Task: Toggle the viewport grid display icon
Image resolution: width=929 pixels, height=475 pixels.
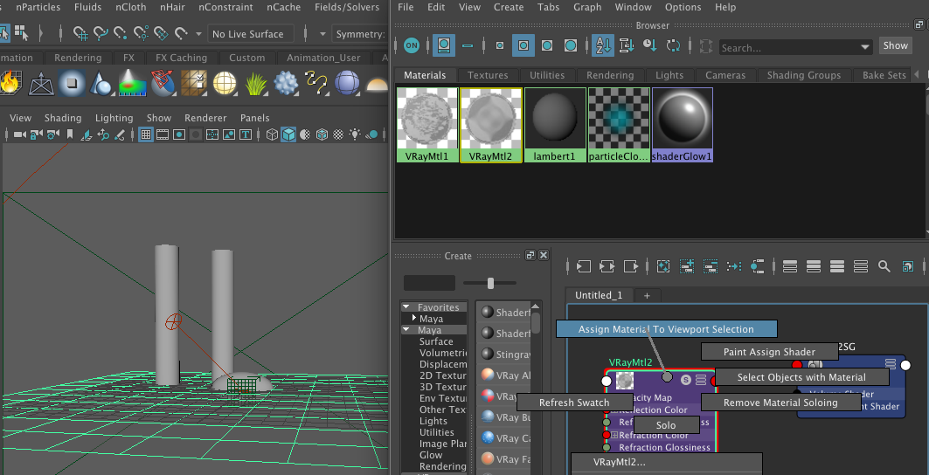Action: [146, 134]
